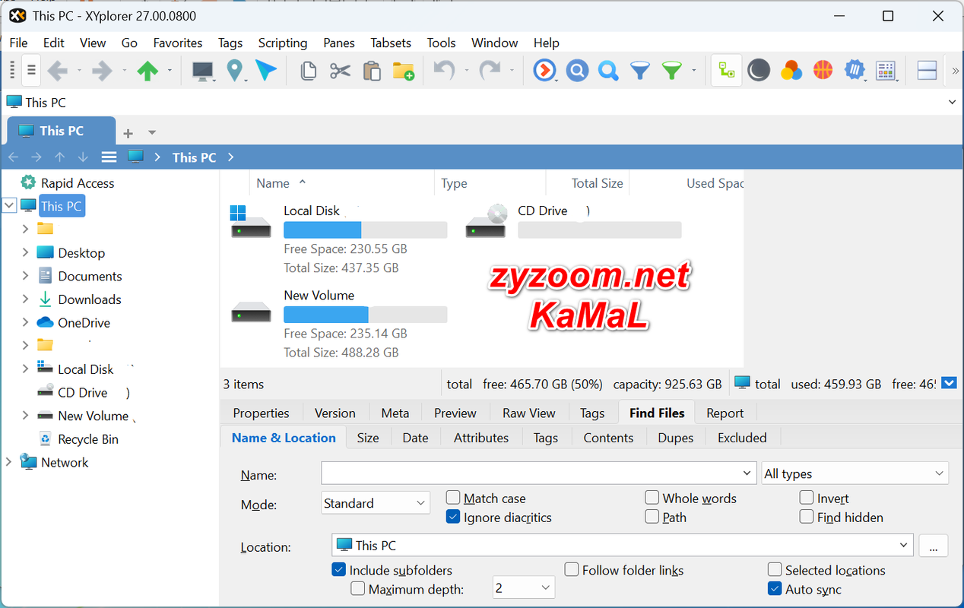Uncheck the Auto sync option
Screen dimensions: 964x608
pyautogui.click(x=775, y=588)
